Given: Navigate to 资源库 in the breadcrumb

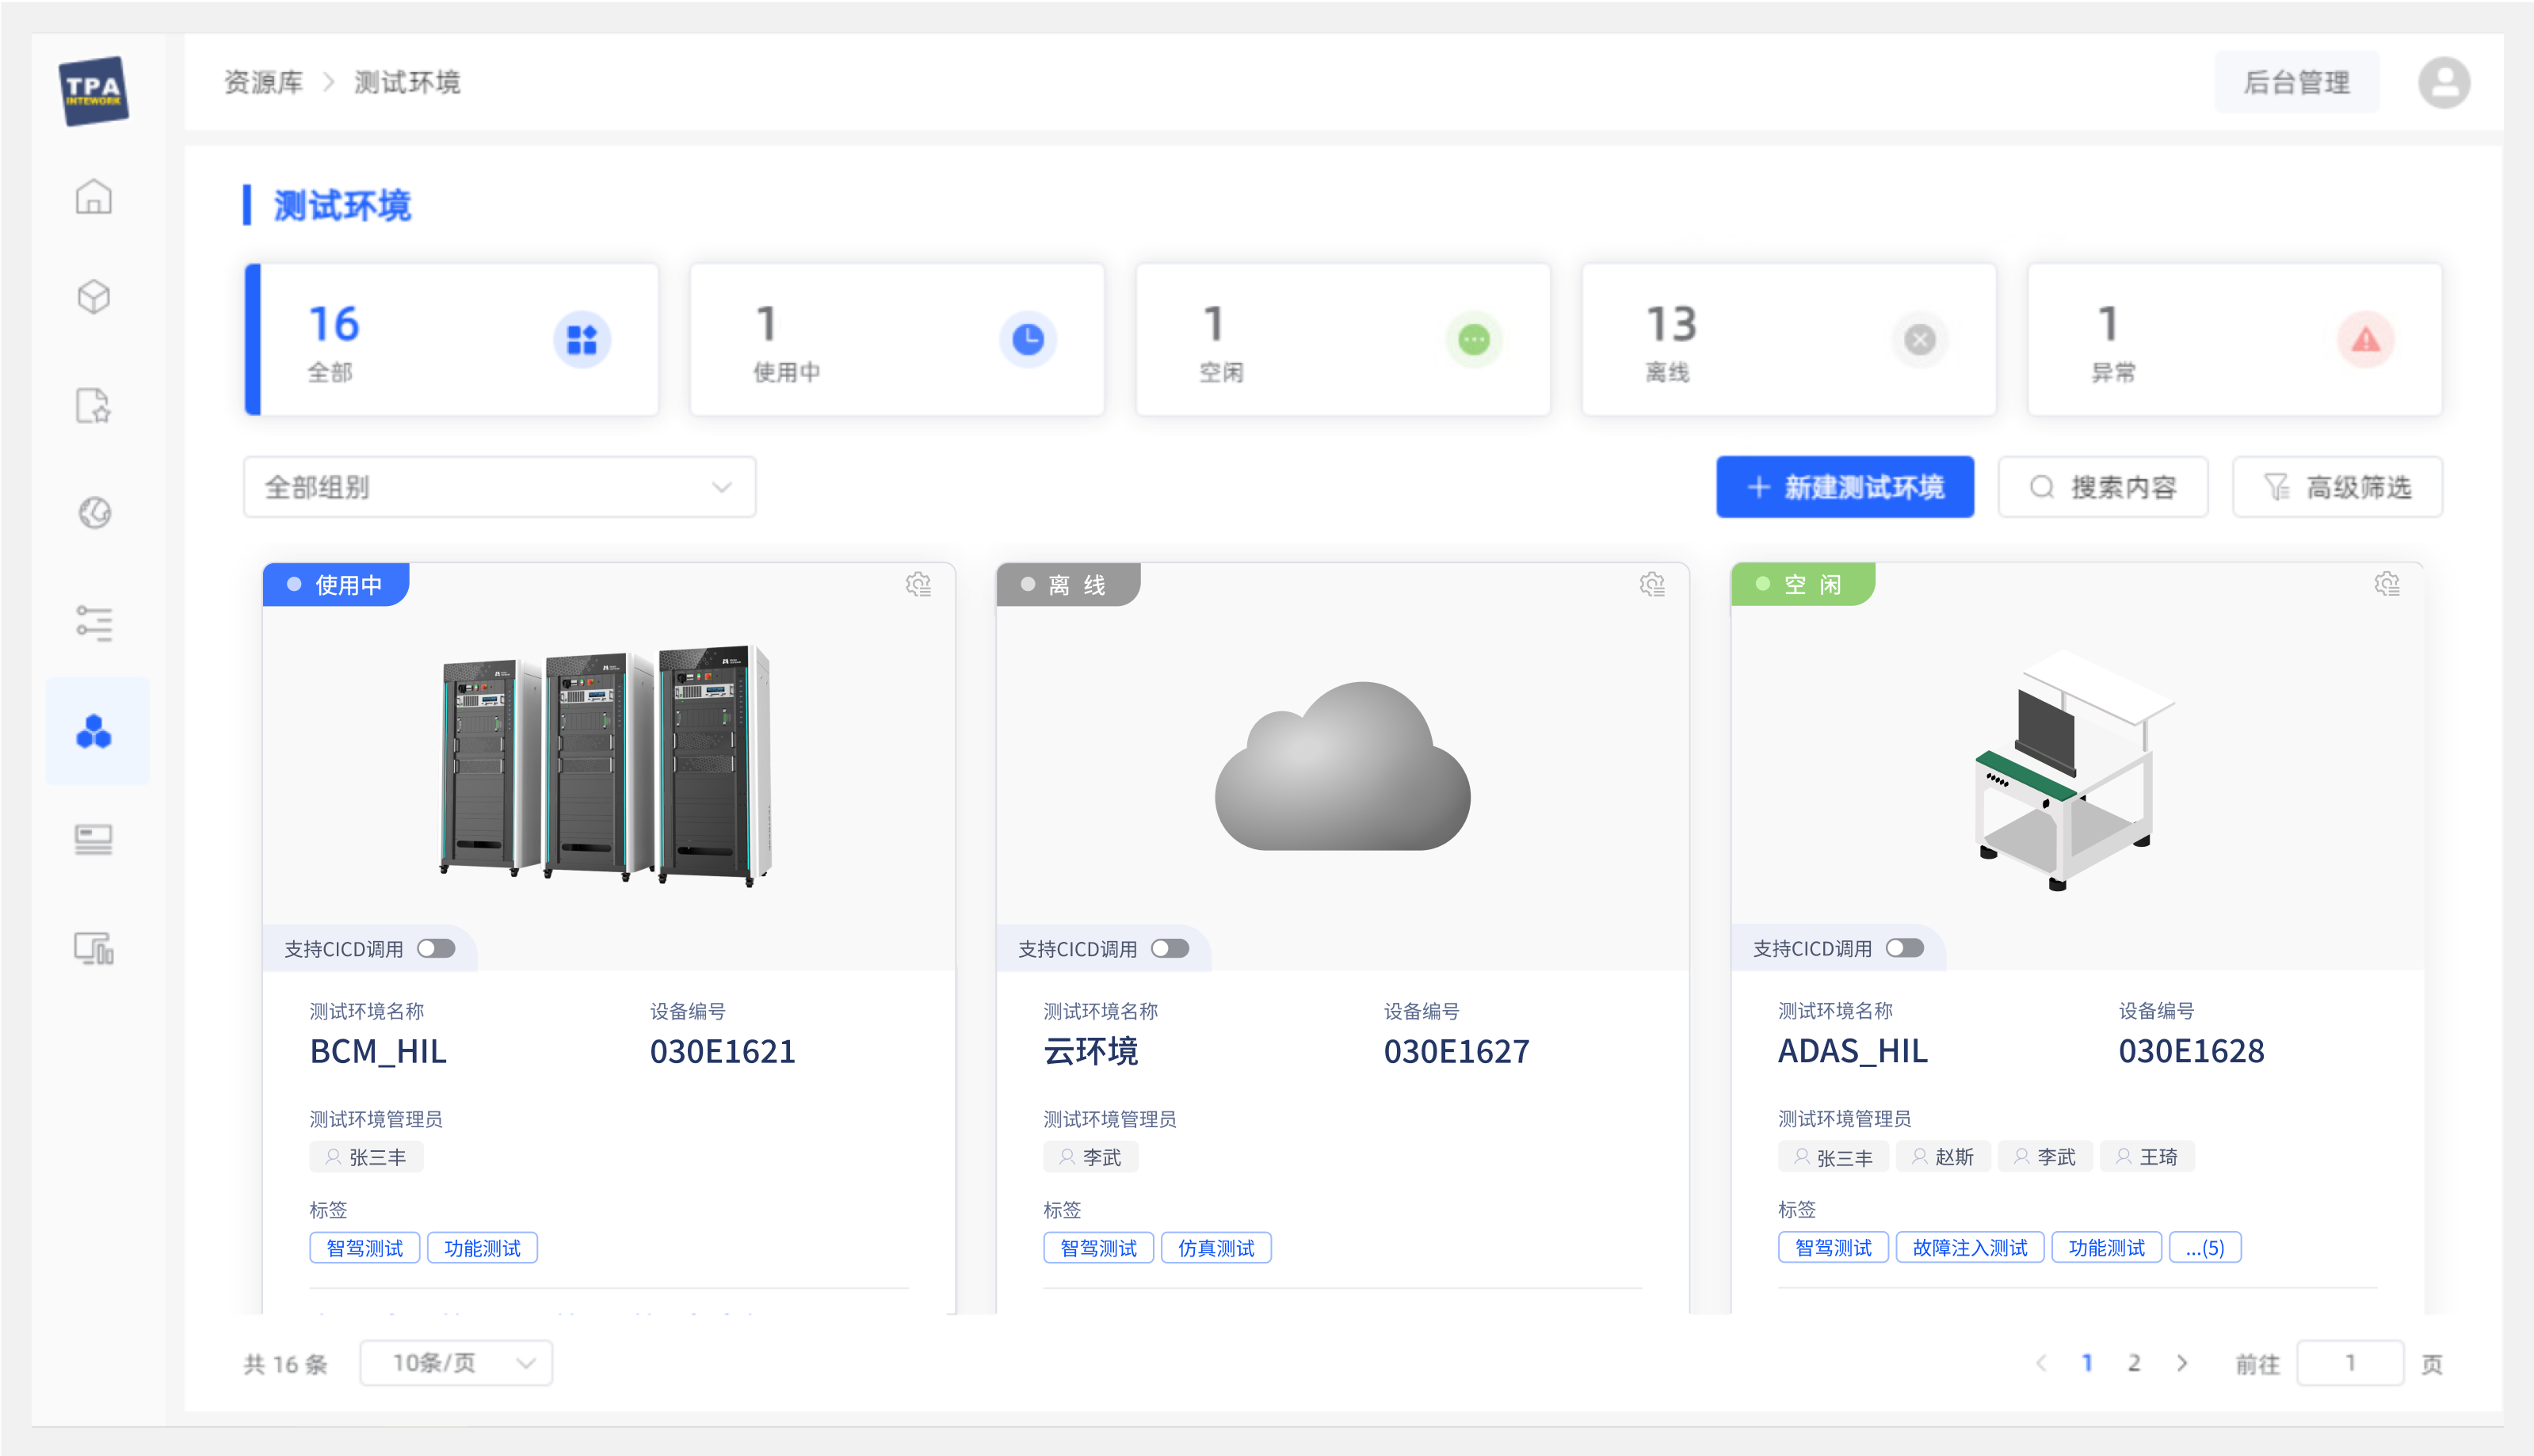Looking at the screenshot, I should point(264,82).
